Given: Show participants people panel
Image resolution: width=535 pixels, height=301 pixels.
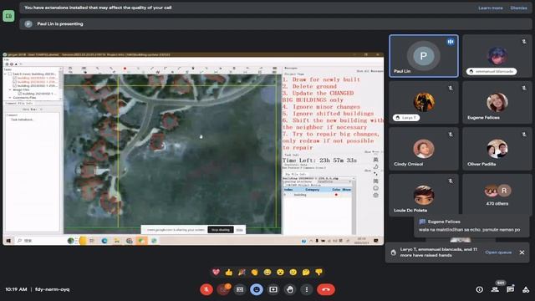Looking at the screenshot, I should click(x=495, y=289).
